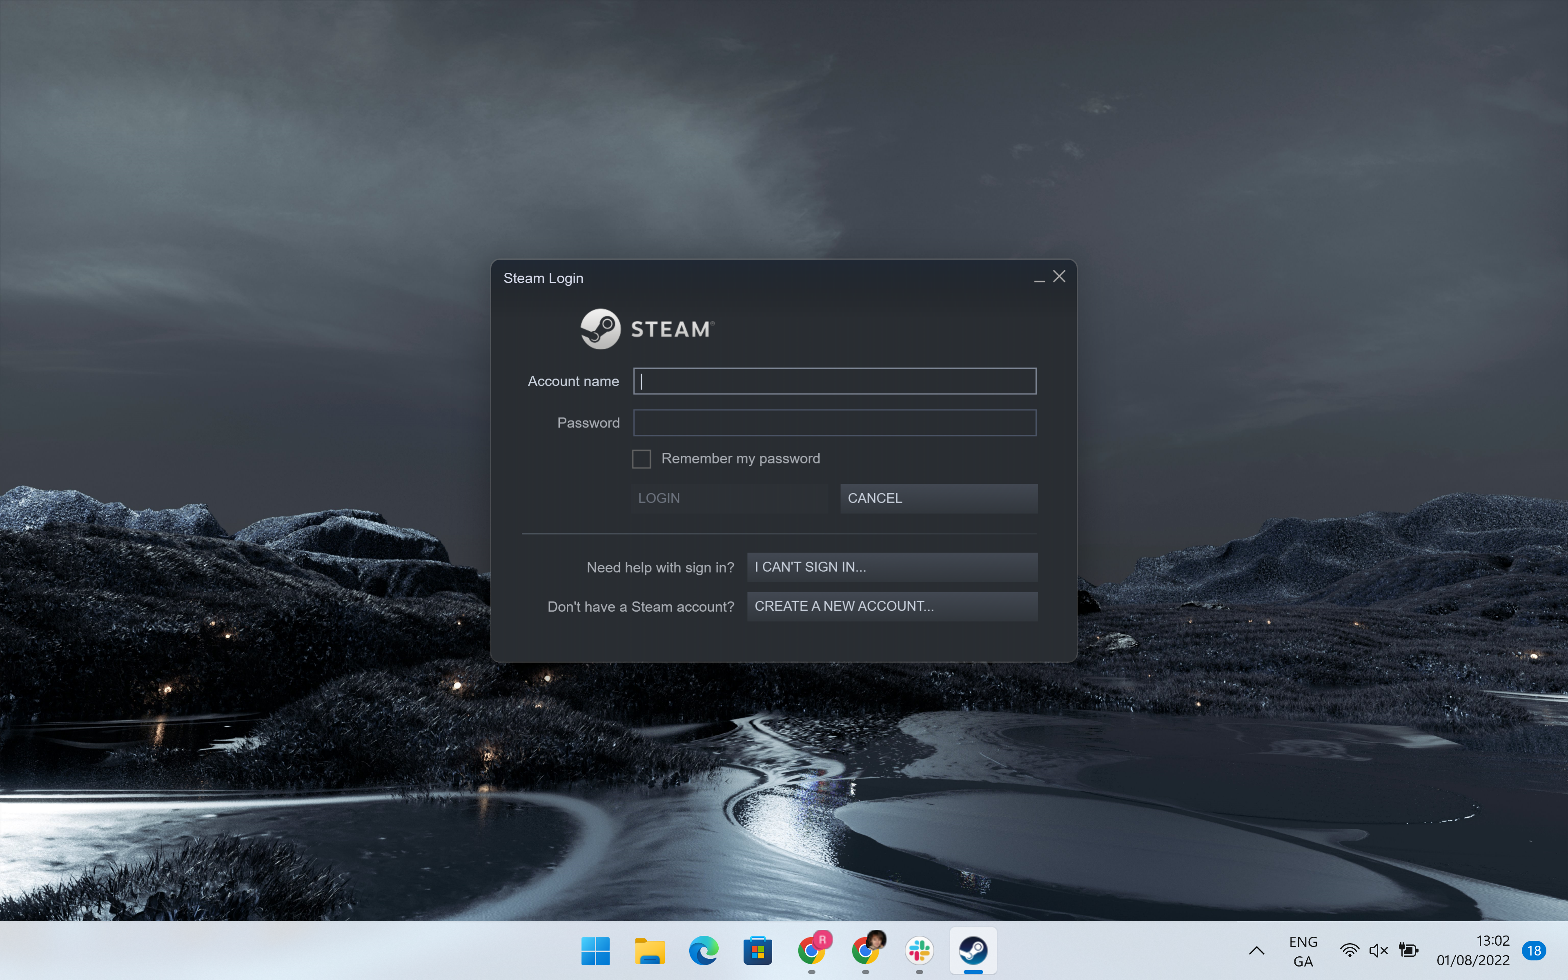Launch Microsoft Edge from the taskbar

pos(704,951)
